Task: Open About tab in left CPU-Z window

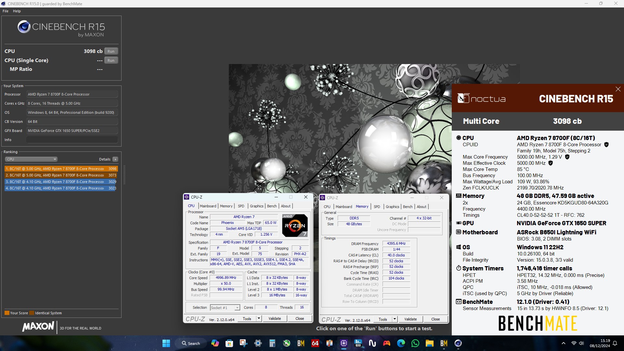Action: (286, 206)
